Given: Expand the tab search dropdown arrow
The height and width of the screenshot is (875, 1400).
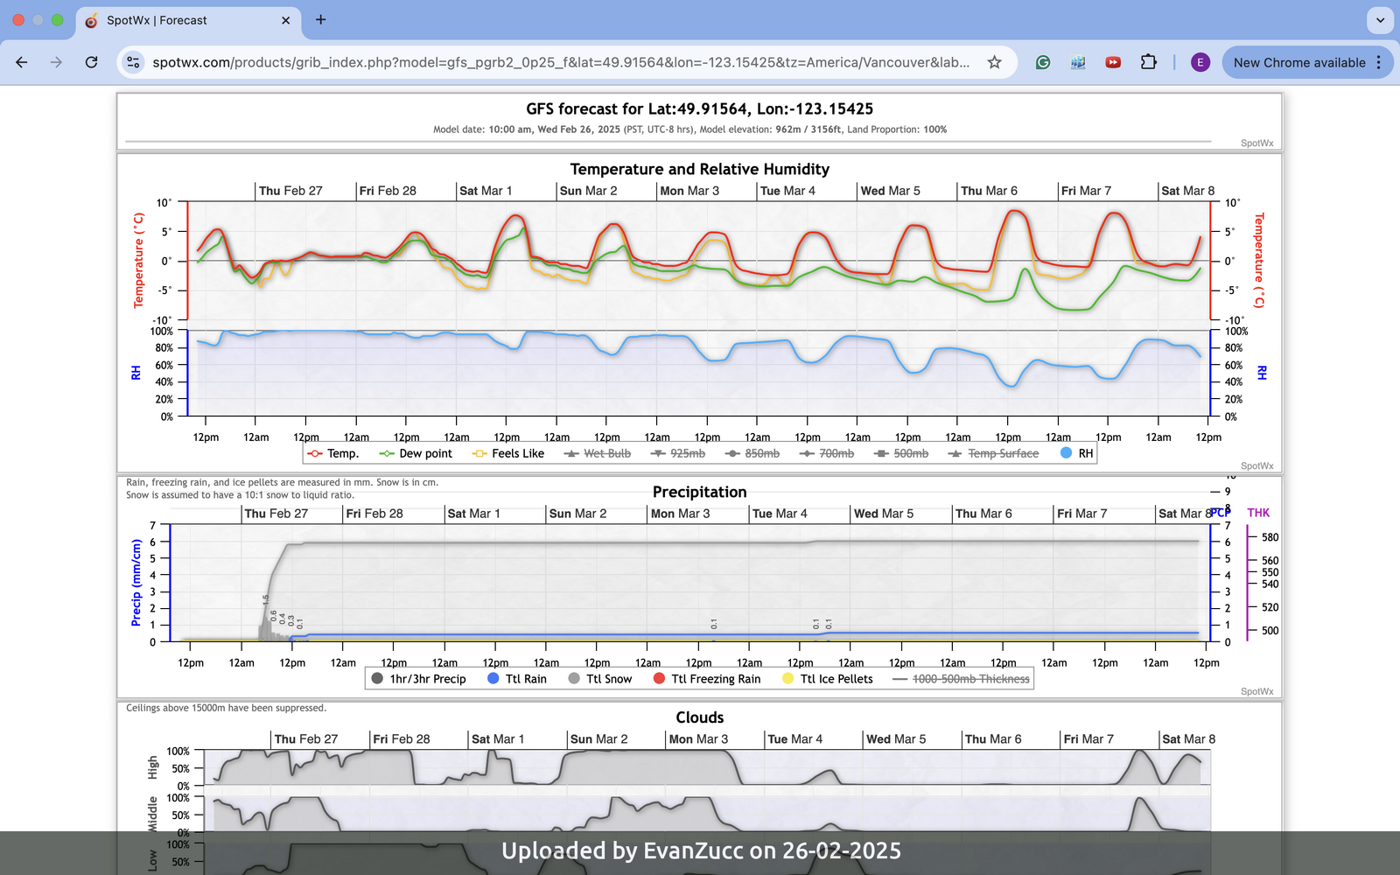Looking at the screenshot, I should point(1380,20).
